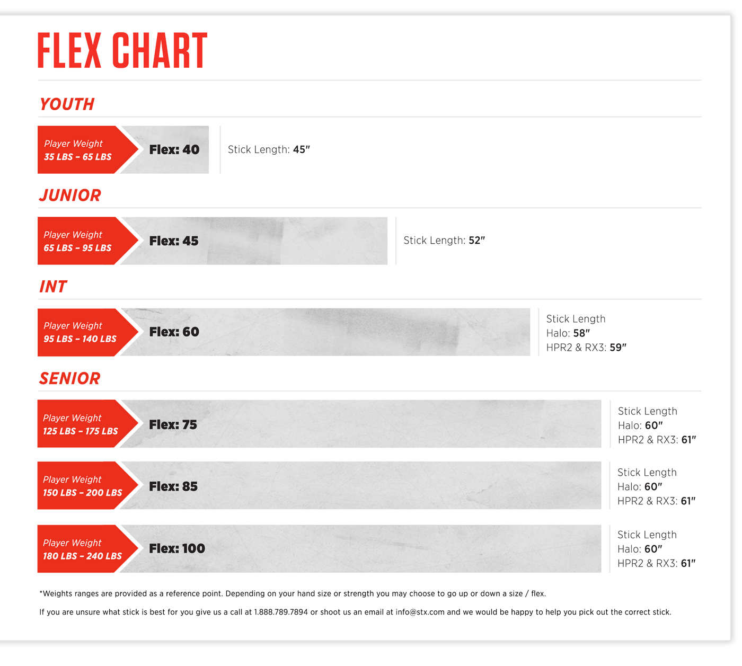742x666 pixels.
Task: Click the INT section heading
Action: pos(53,287)
